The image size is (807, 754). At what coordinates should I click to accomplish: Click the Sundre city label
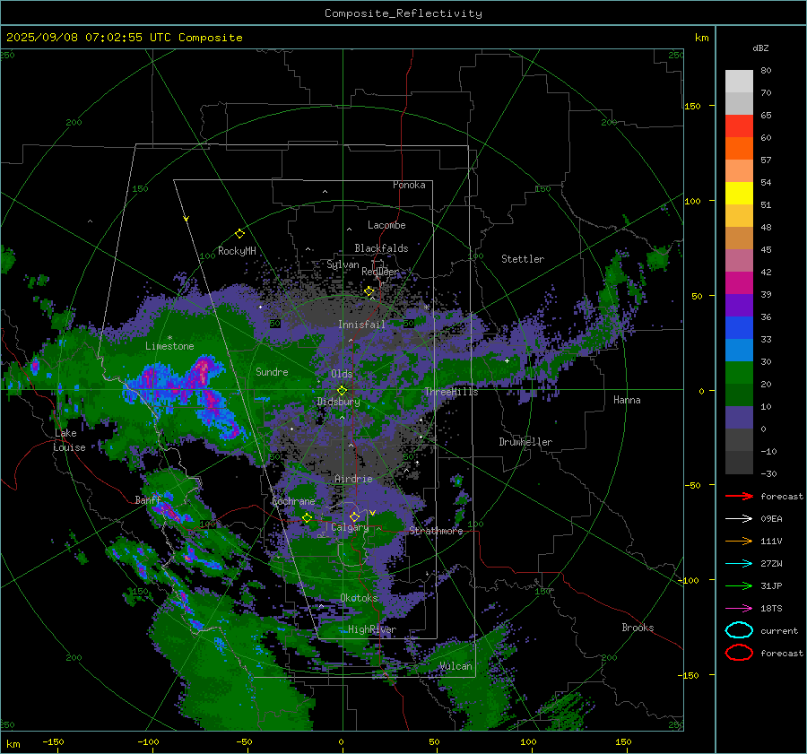pos(272,371)
